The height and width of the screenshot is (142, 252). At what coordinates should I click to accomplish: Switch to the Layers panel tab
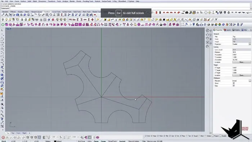coord(228,30)
